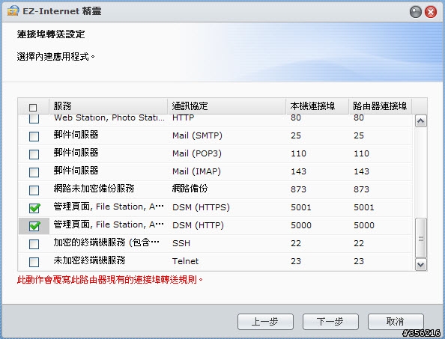Viewport: 445px width, 339px height.
Task: Click router port value 5000
Action: tap(364, 225)
